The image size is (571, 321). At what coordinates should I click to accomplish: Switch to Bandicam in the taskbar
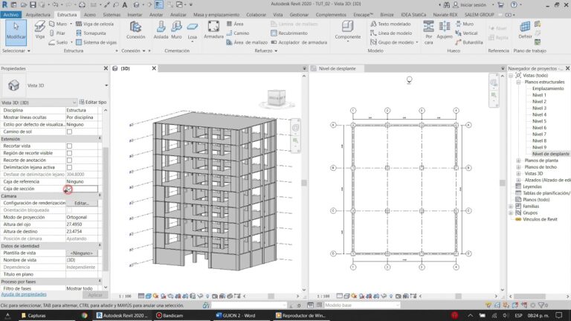pyautogui.click(x=170, y=316)
